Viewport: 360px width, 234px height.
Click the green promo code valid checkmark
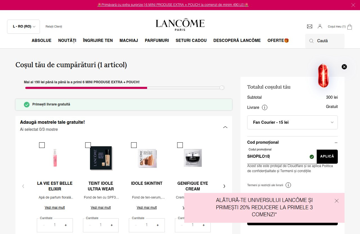pos(312,157)
